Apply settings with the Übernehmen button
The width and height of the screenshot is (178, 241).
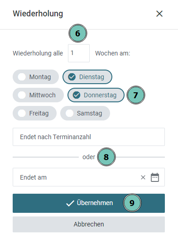[x=89, y=203]
